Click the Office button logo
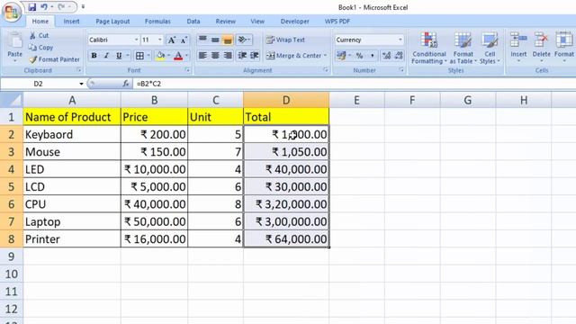Viewport: 576px width, 324px height. (x=12, y=13)
